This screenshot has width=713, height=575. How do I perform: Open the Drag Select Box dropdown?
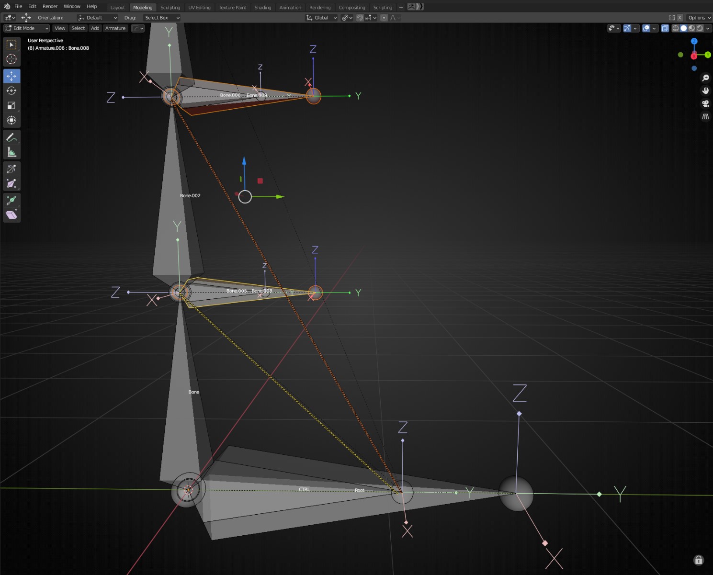(162, 18)
